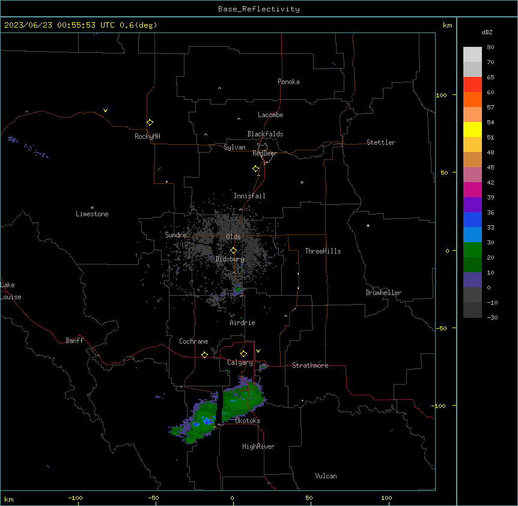The height and width of the screenshot is (506, 518).
Task: Select the magenta swatch in the dBZ legend
Action: tap(472, 189)
